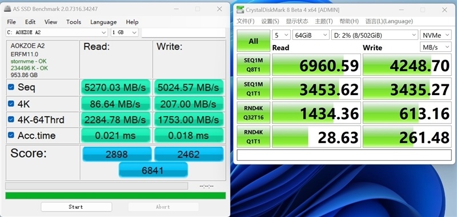Close the CrystalDiskMark window

coord(444,10)
